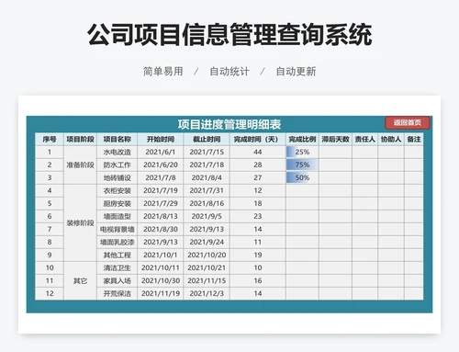The image size is (459, 352).
Task: Select the 项目阶段 column header
Action: pos(80,139)
